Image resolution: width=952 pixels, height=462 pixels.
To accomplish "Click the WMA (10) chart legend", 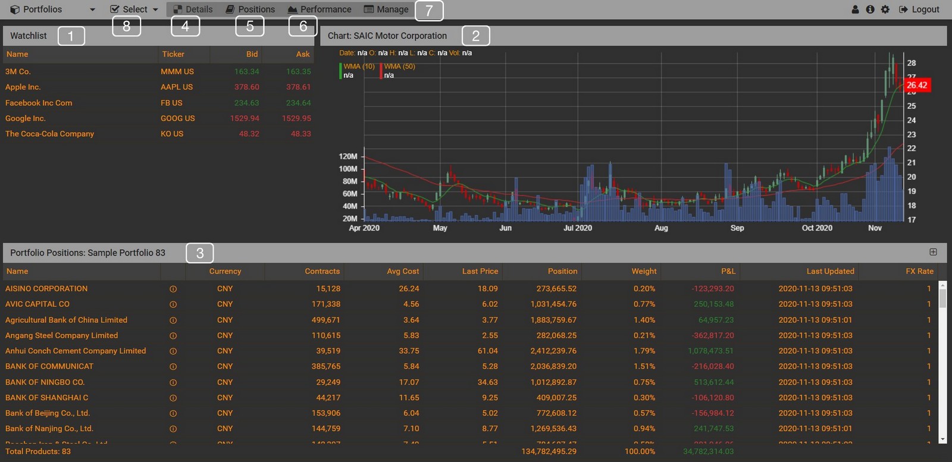I will [359, 67].
